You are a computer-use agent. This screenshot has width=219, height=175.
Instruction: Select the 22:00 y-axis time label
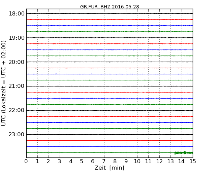tap(17, 110)
